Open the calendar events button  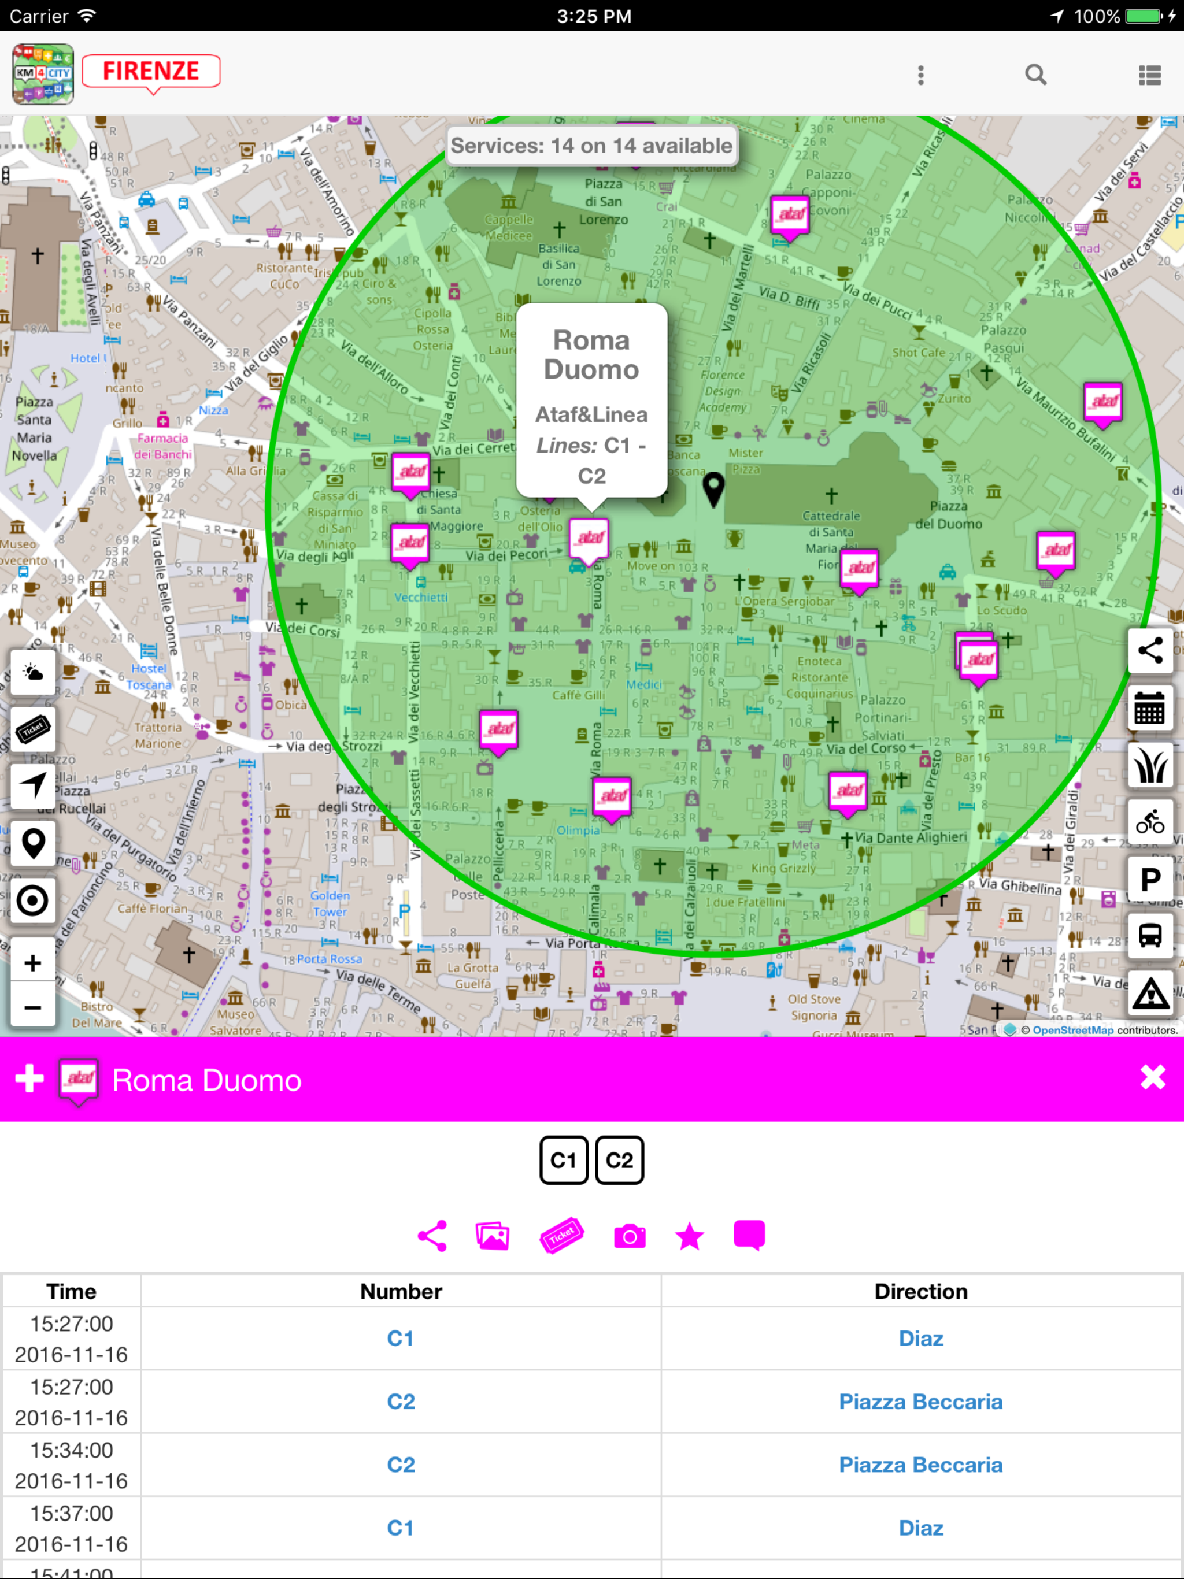(1150, 707)
